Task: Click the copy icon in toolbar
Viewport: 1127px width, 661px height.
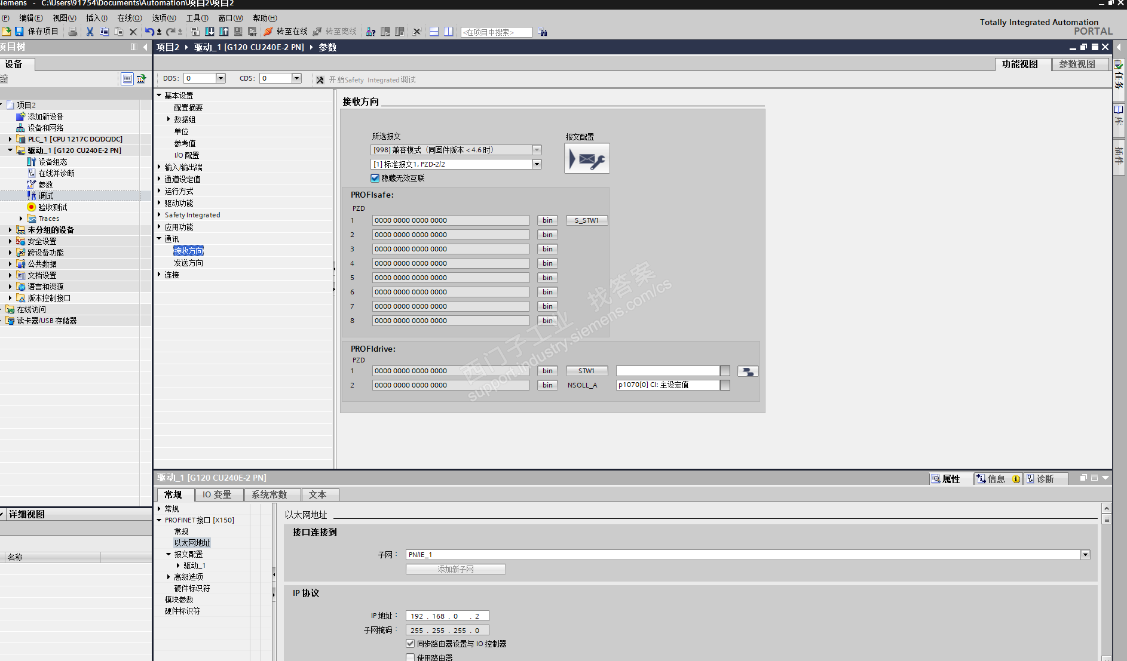Action: click(x=104, y=31)
